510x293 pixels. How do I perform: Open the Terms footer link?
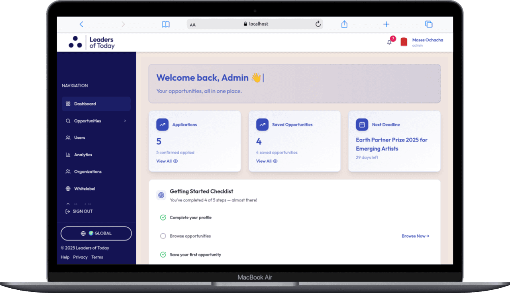[x=97, y=257]
